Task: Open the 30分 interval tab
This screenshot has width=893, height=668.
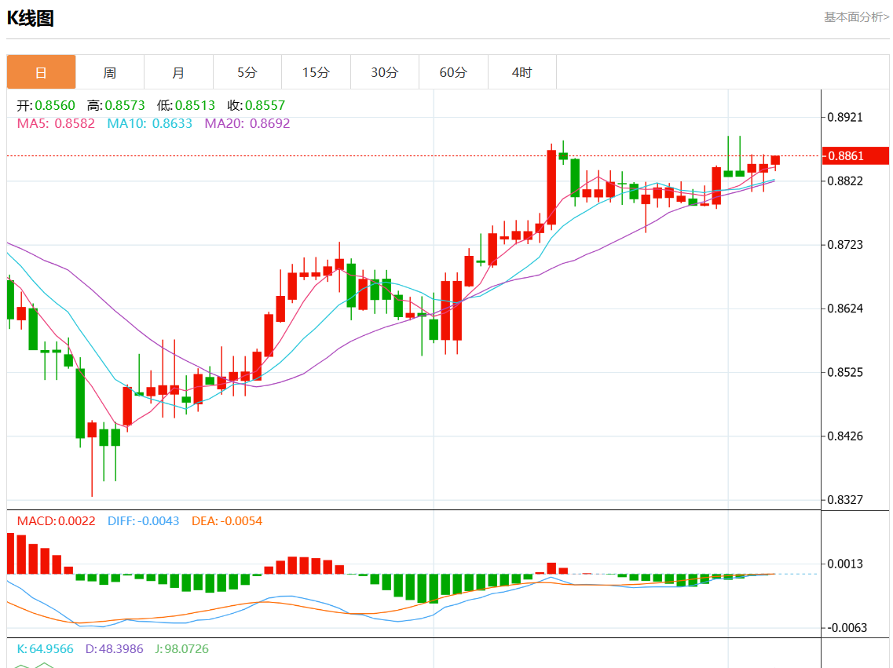Action: 385,72
